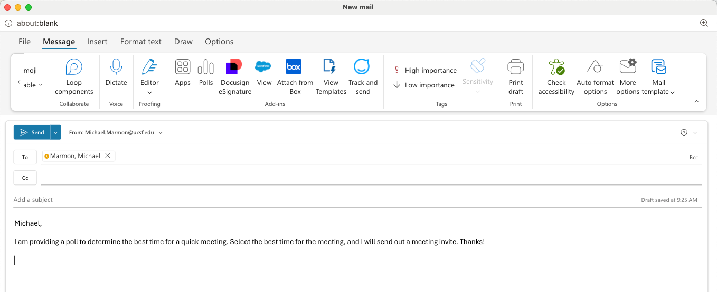Open Mail template dropdown
This screenshot has width=717, height=292.
[658, 76]
